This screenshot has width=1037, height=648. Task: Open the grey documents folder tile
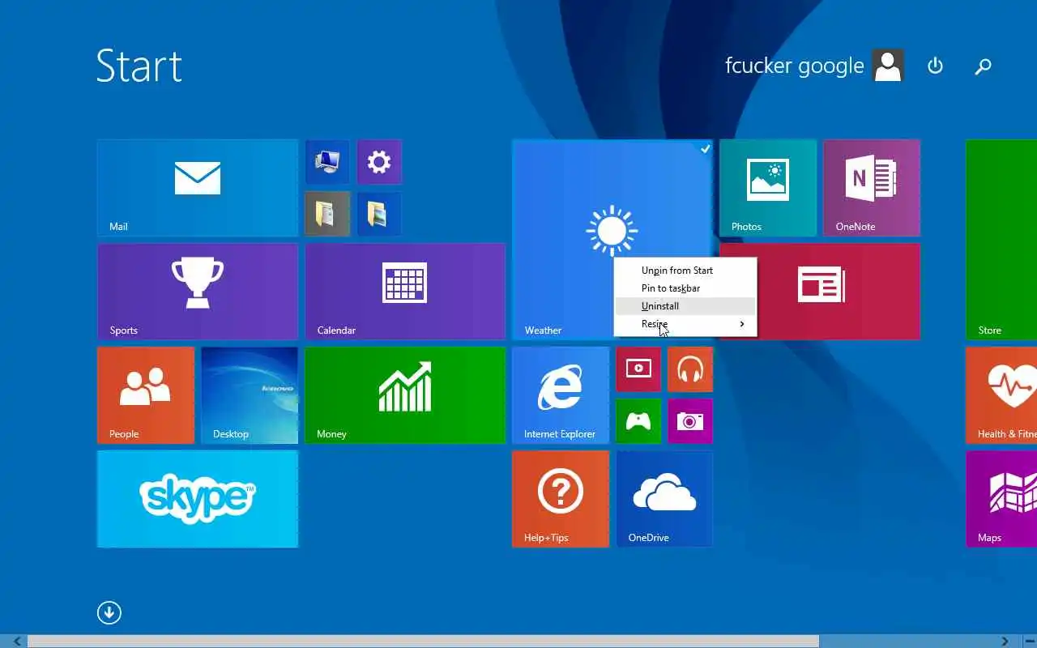coord(327,214)
